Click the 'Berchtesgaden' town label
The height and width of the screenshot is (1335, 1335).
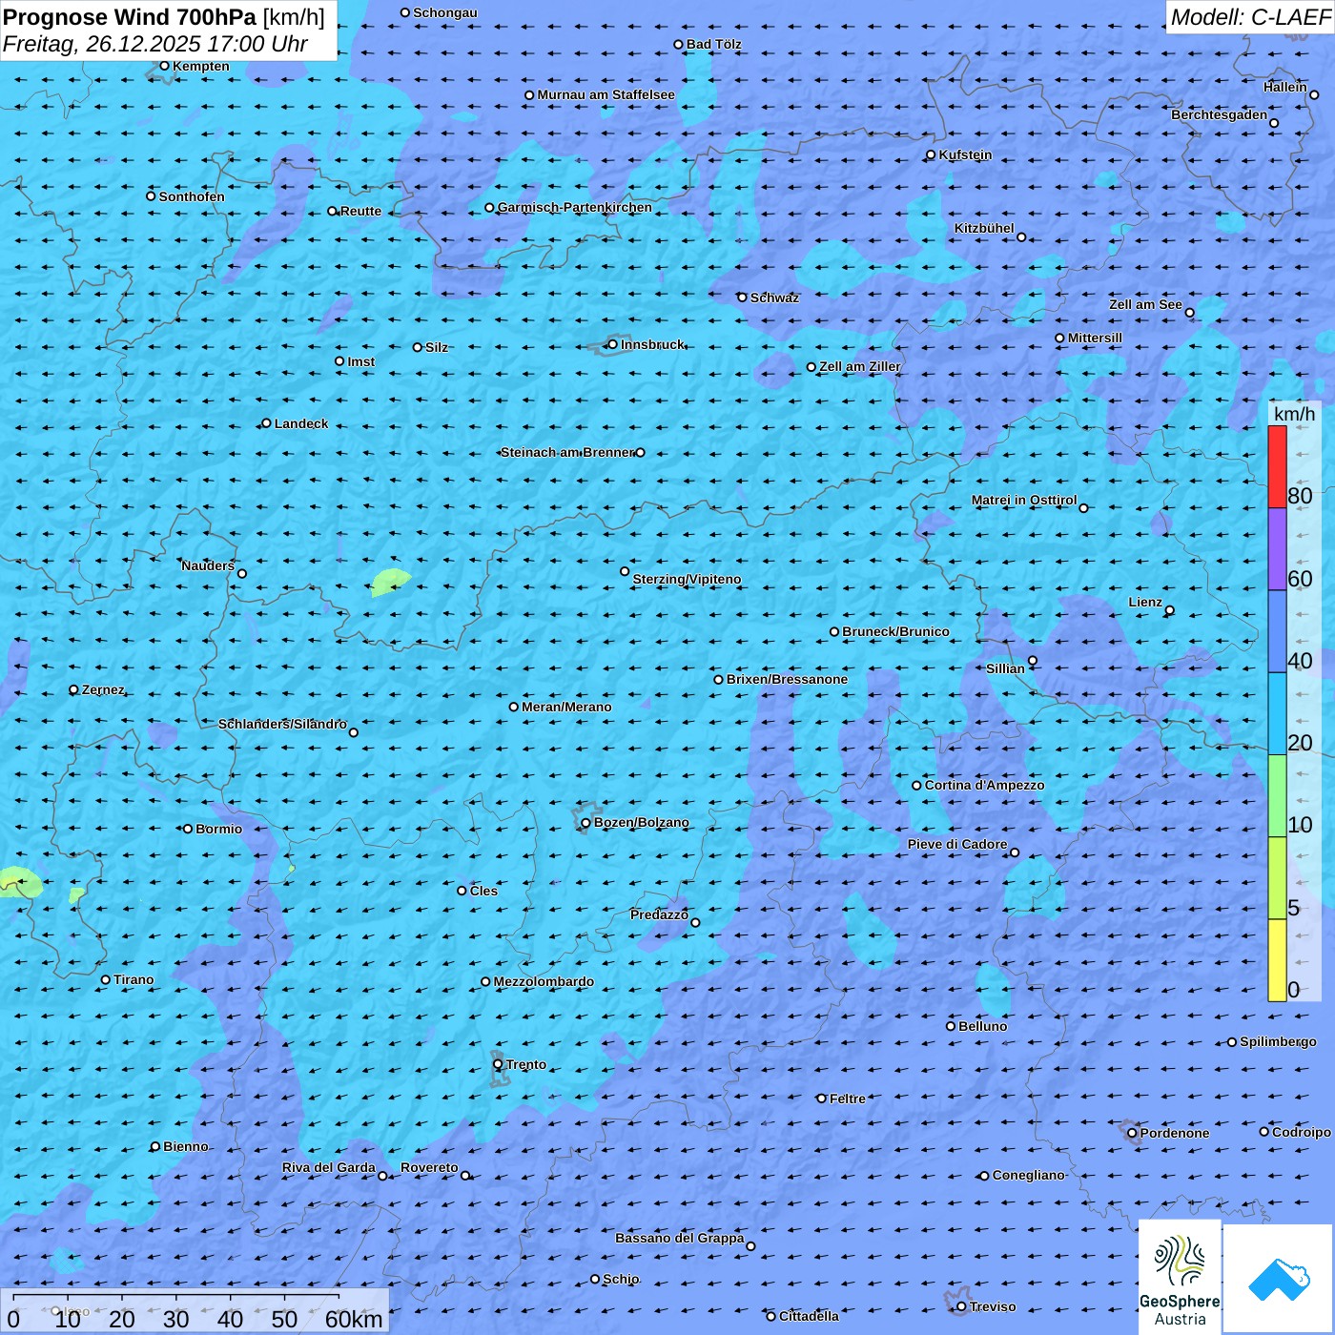click(1220, 114)
